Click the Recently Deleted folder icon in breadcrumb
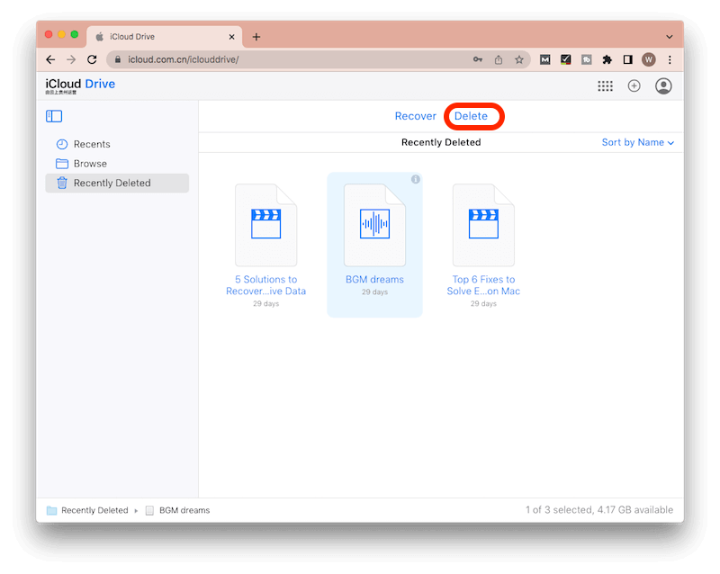This screenshot has height=574, width=720. (53, 510)
